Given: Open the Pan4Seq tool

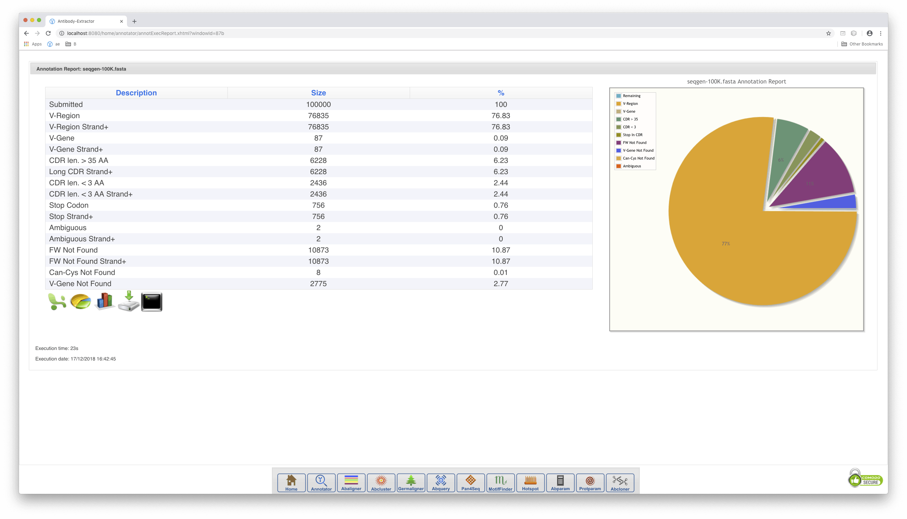Looking at the screenshot, I should pos(470,483).
